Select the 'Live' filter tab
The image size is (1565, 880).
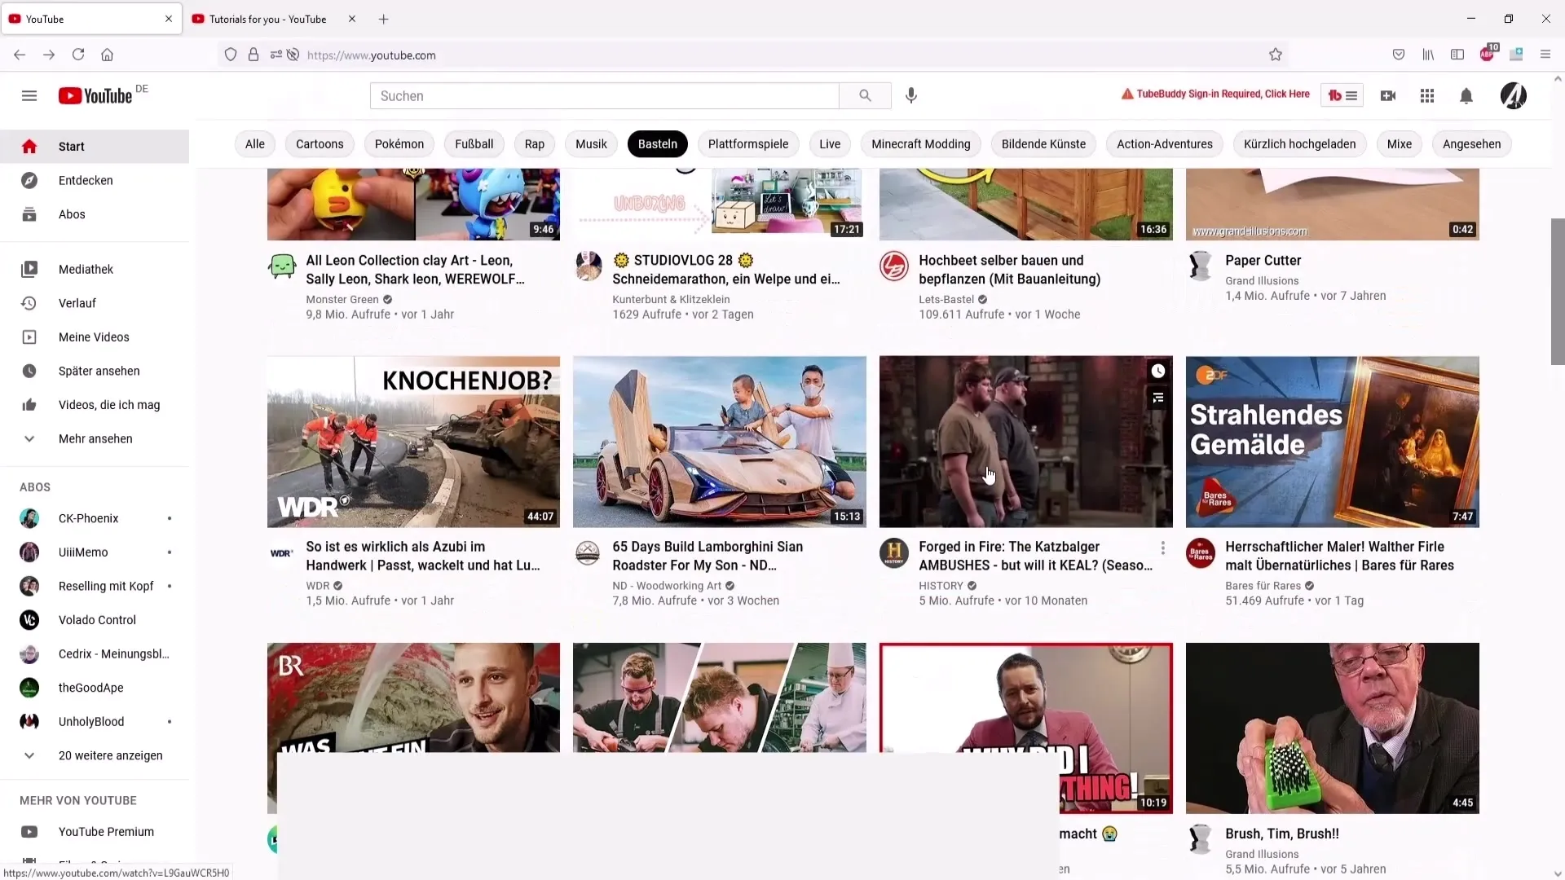coord(830,144)
